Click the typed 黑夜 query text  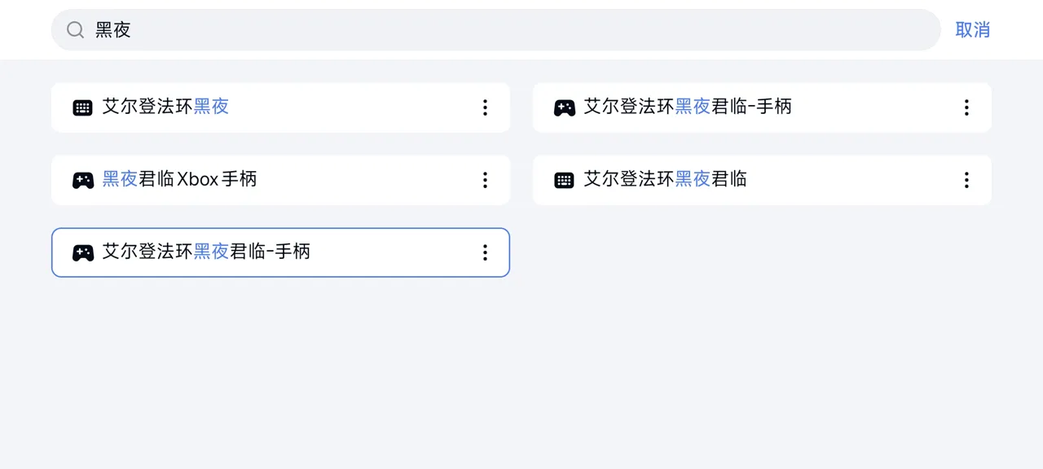(x=113, y=30)
